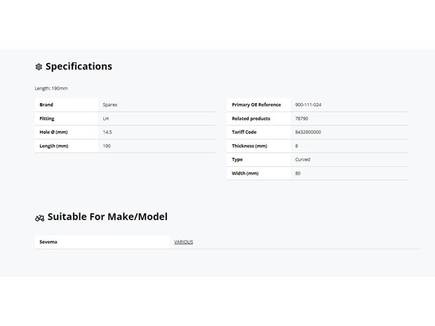This screenshot has height=326, width=435.
Task: Click the Specifications heading
Action: coord(79,67)
